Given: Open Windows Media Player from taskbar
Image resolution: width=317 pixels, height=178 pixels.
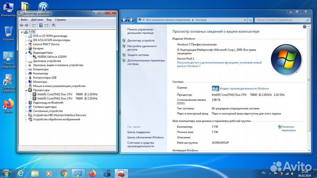Looking at the screenshot, I should coord(49,174).
